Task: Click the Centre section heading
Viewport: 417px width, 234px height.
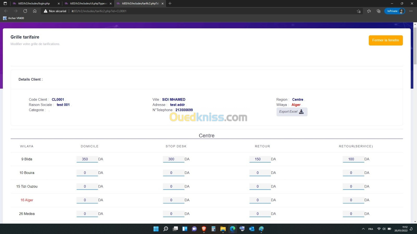Action: pos(207,135)
